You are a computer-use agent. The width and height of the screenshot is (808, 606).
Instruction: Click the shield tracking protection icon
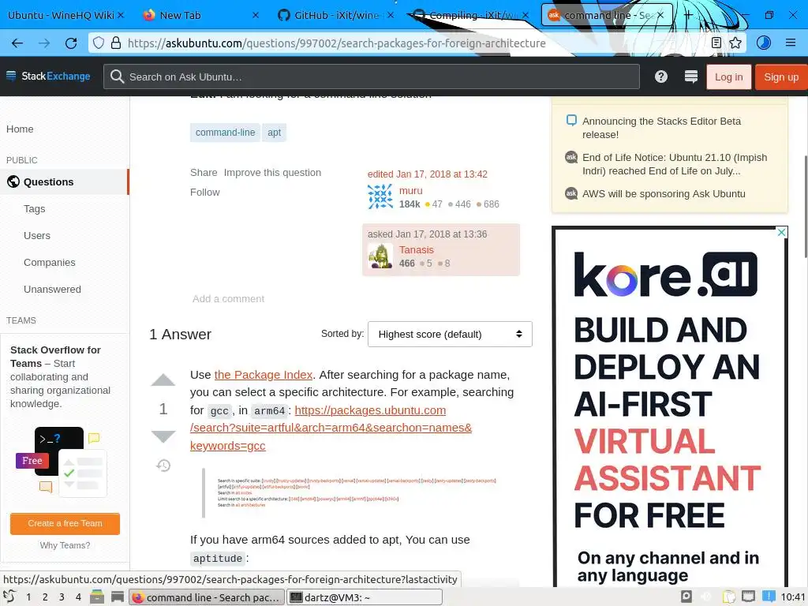tap(99, 43)
